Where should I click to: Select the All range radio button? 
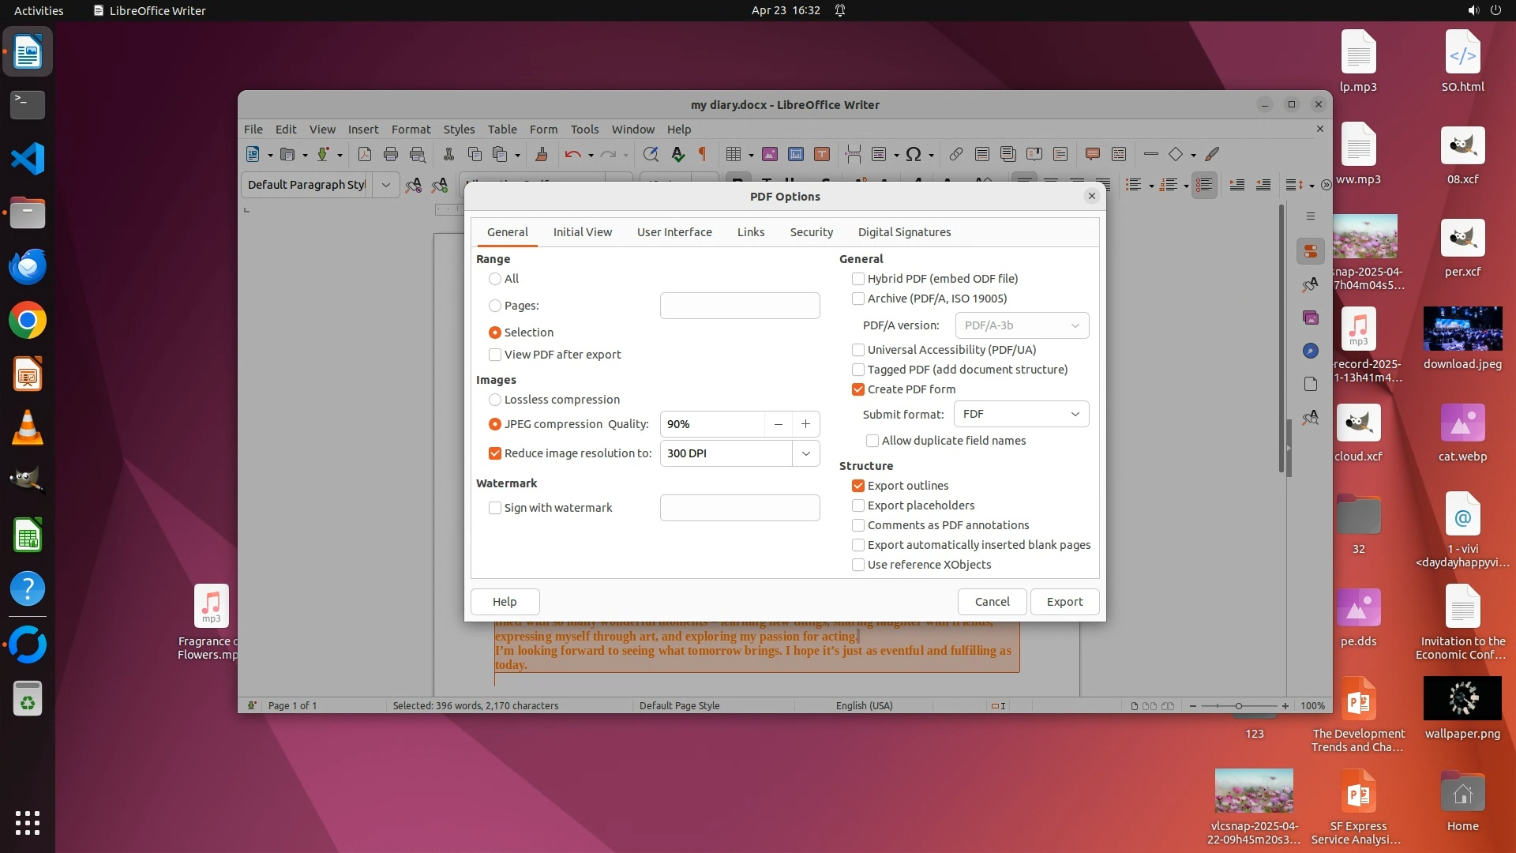495,279
